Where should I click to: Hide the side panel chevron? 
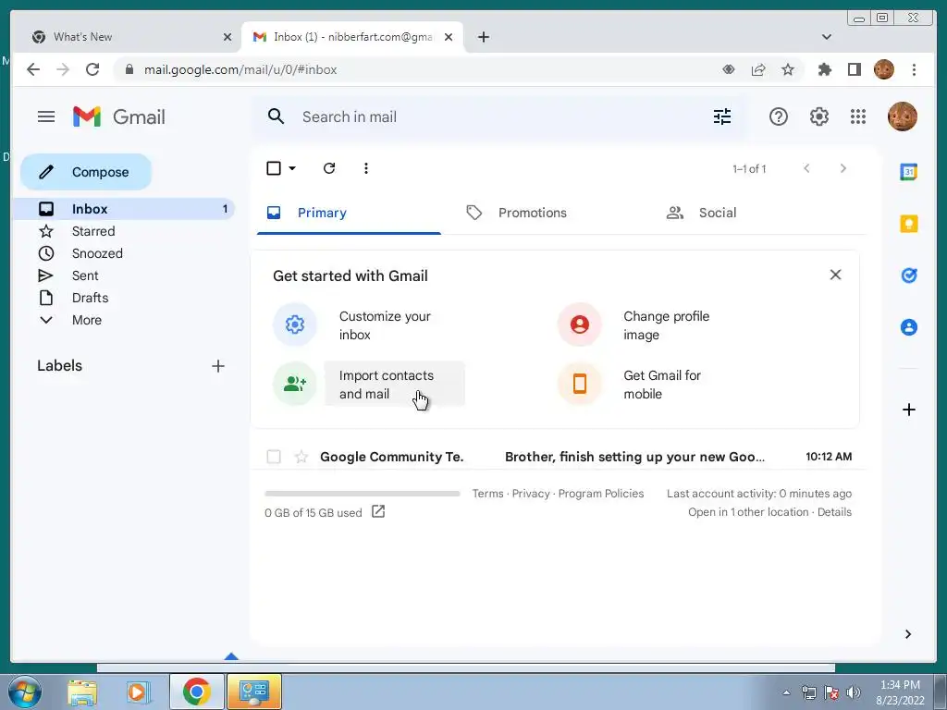(908, 634)
